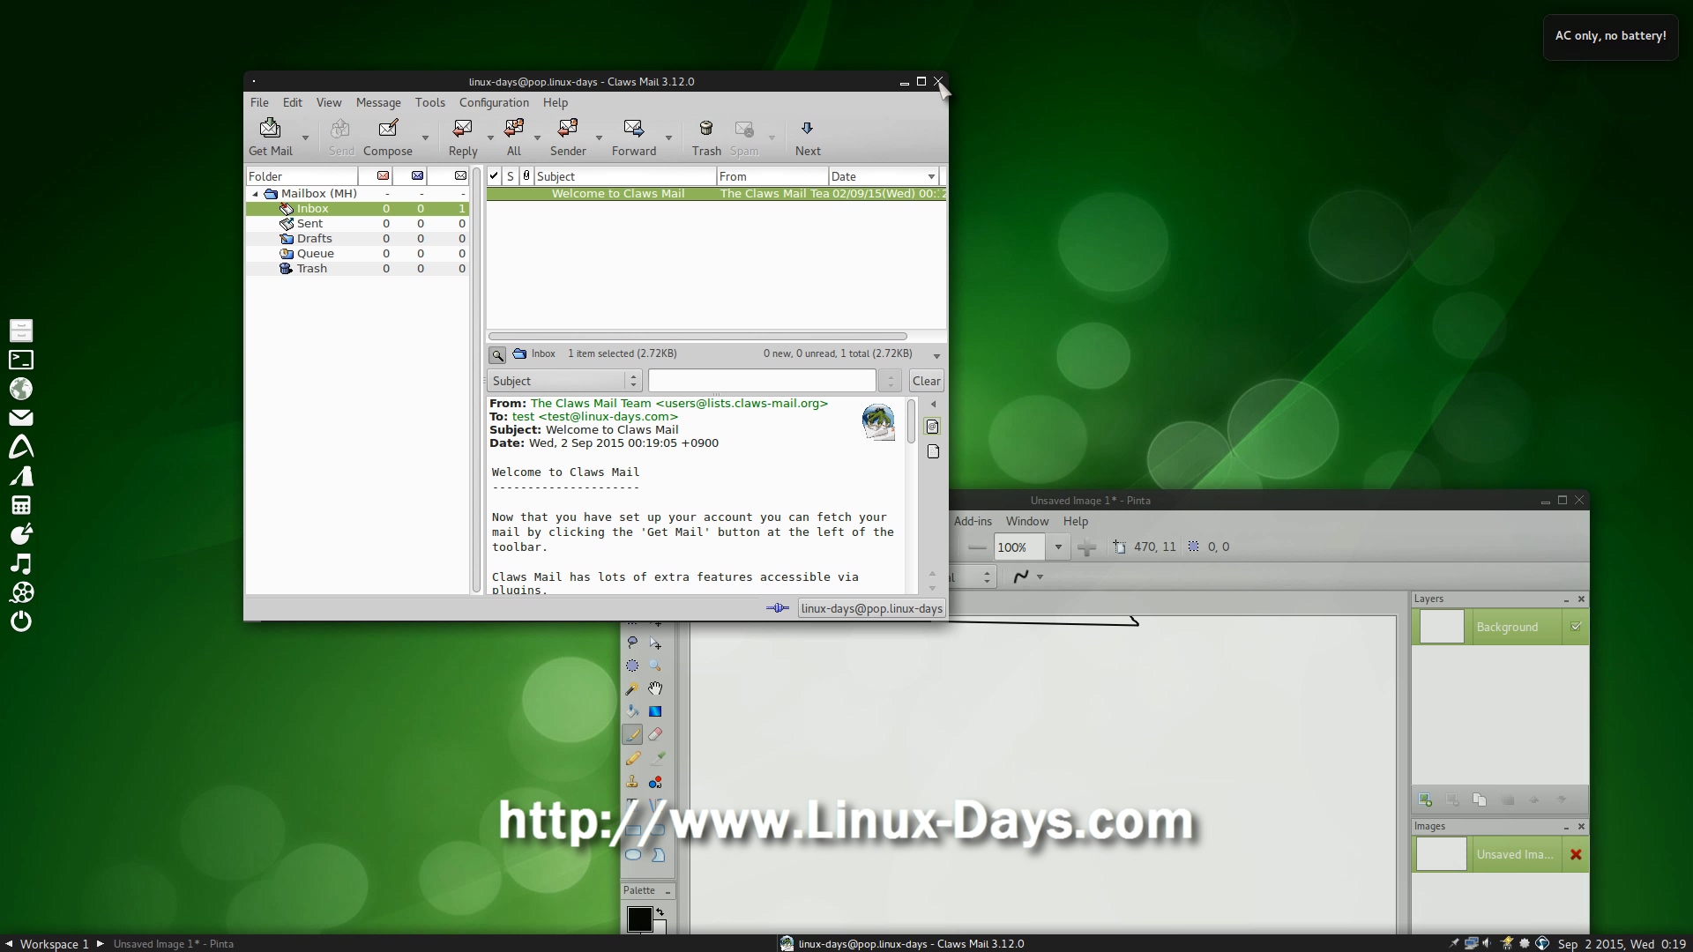Click the Pinta zoom in plus button
The image size is (1693, 952).
tap(1086, 547)
